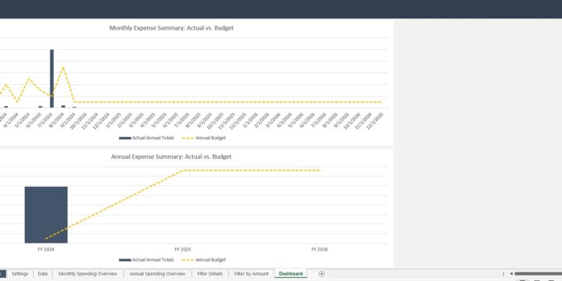Click the horizontal scrollbar thumb

pyautogui.click(x=539, y=274)
